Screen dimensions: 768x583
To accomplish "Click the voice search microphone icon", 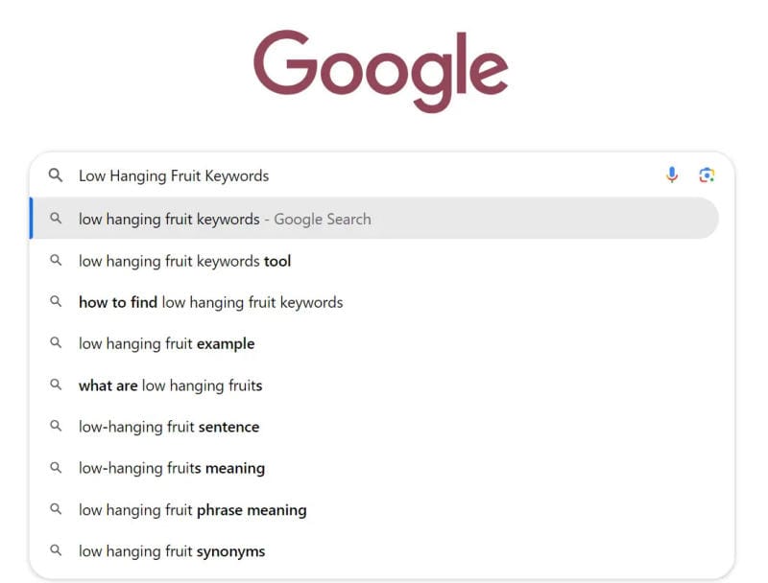I will click(672, 175).
